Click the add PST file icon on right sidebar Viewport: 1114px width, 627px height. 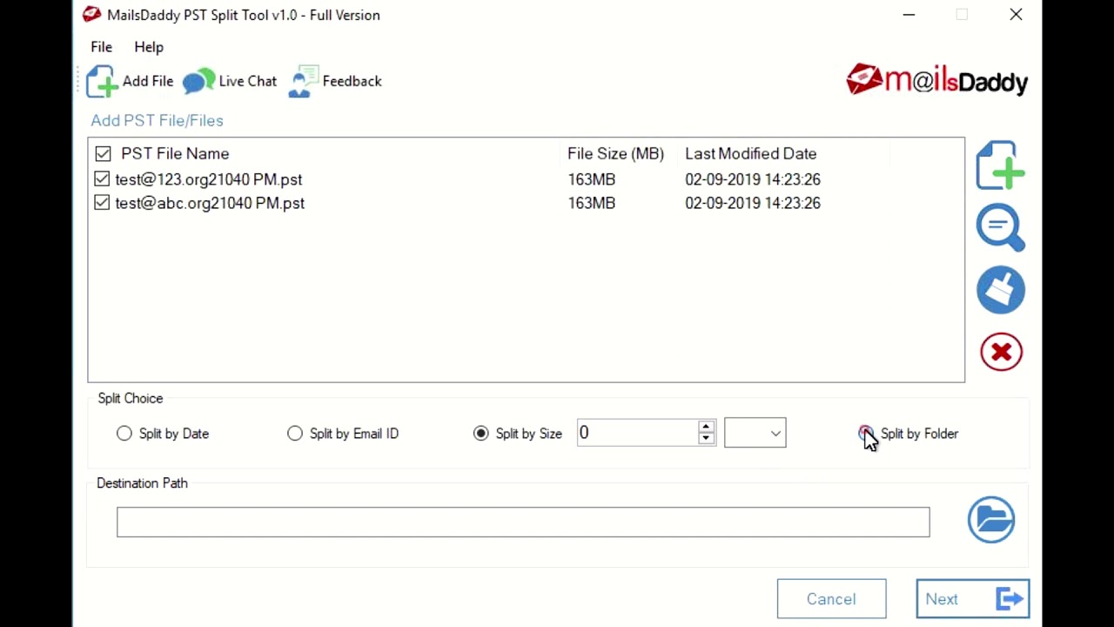point(1000,165)
